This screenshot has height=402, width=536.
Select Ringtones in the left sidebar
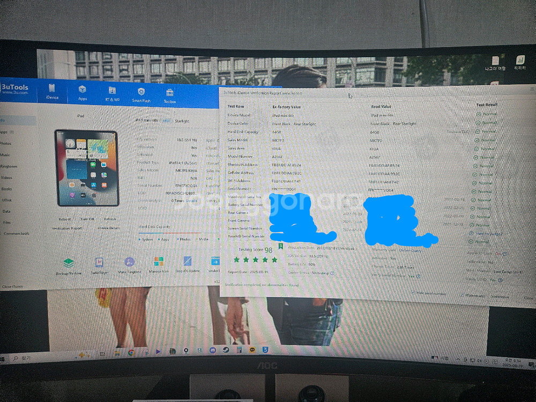click(9, 166)
